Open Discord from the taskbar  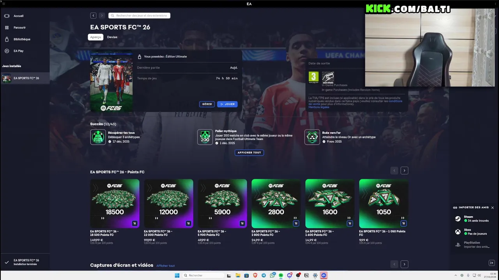tap(289, 275)
